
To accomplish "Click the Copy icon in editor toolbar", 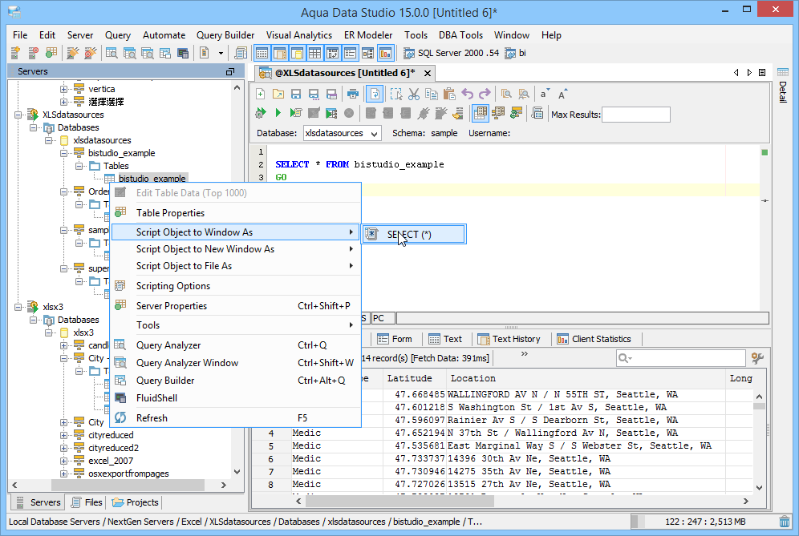I will point(431,94).
